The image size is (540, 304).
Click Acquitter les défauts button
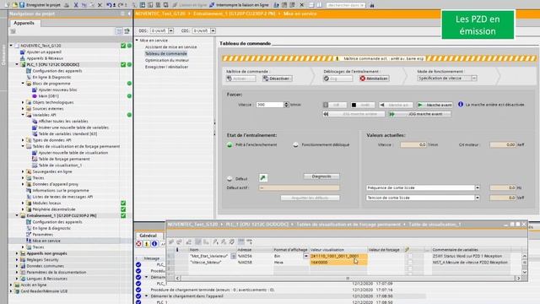(x=310, y=198)
